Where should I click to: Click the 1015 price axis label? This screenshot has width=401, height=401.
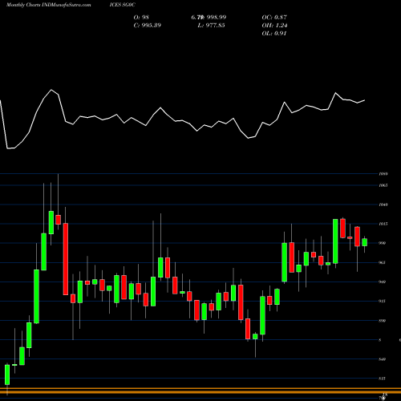[383, 224]
